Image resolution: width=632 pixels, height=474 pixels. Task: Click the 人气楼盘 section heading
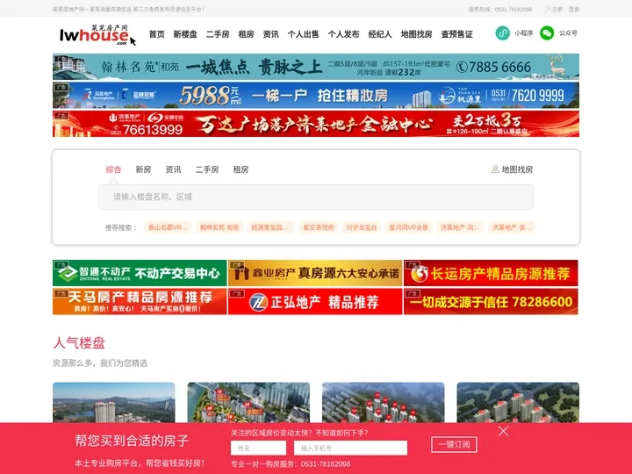pyautogui.click(x=79, y=343)
